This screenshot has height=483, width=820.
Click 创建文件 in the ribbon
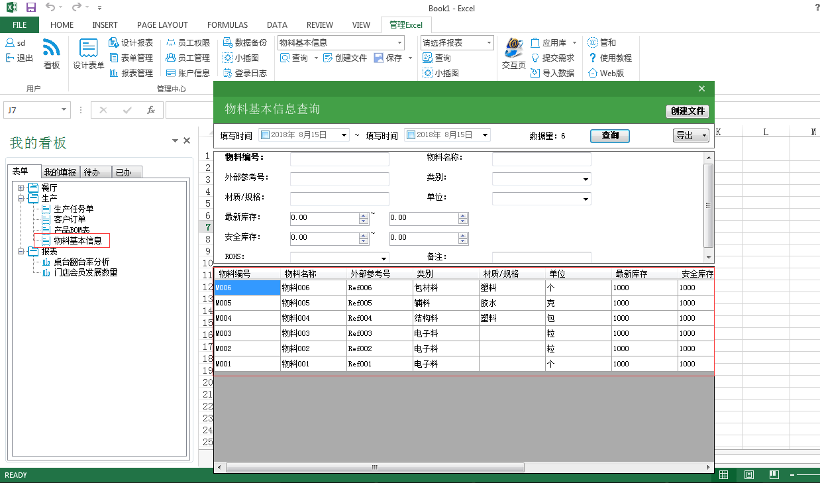pyautogui.click(x=344, y=58)
